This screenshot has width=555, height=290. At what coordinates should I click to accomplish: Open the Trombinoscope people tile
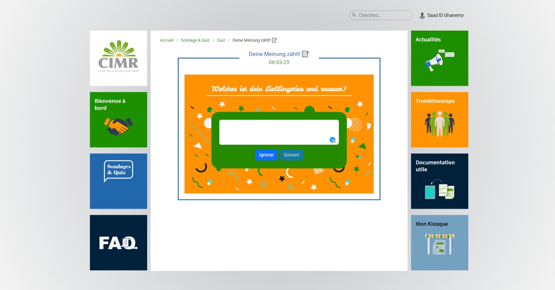(x=439, y=119)
